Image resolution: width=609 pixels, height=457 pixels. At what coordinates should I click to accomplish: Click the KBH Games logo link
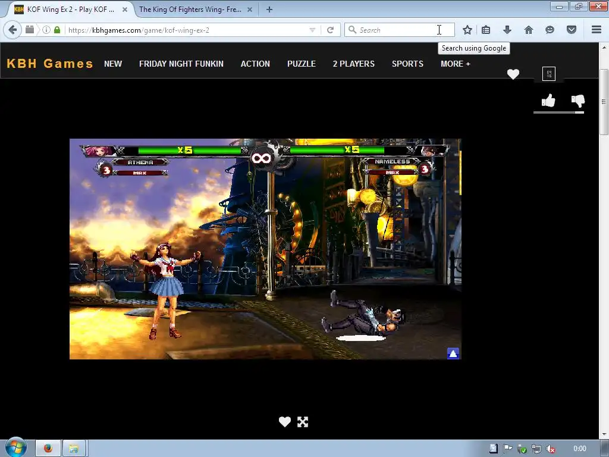click(x=50, y=63)
